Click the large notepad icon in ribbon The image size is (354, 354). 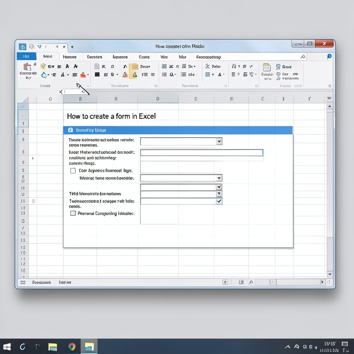[x=267, y=67]
